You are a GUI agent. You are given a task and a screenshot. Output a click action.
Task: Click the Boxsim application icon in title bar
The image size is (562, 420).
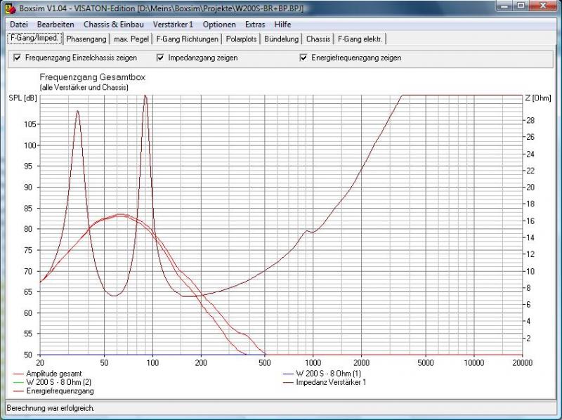pos(8,7)
